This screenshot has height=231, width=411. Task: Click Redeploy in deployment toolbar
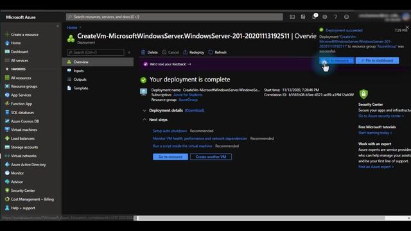[x=194, y=53]
